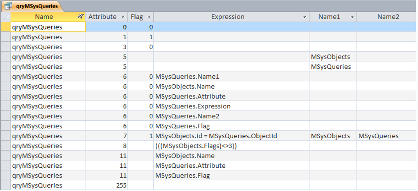Select the Name2 column header

387,17
